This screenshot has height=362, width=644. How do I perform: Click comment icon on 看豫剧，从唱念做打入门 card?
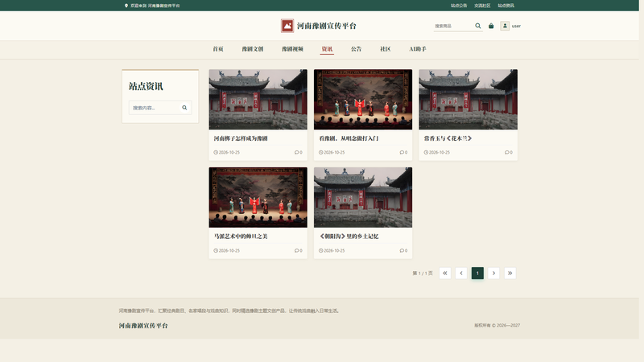pos(402,152)
